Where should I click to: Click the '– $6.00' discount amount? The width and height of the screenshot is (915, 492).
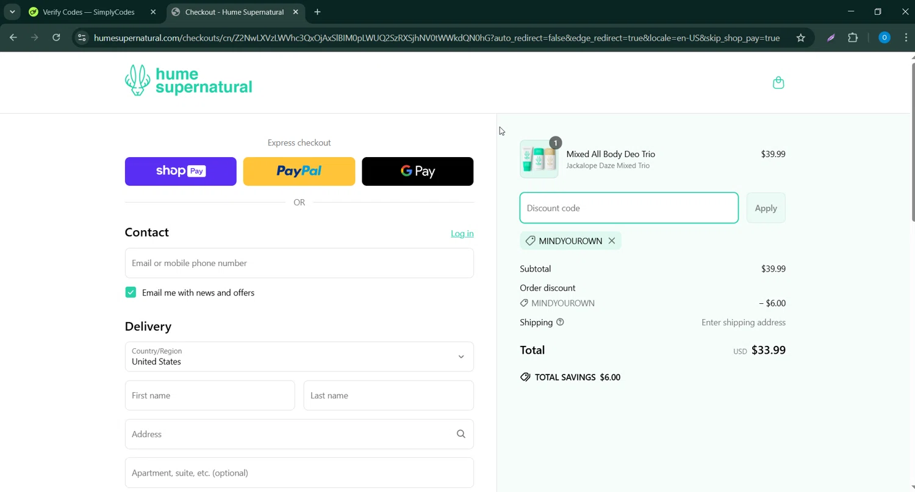pos(772,303)
